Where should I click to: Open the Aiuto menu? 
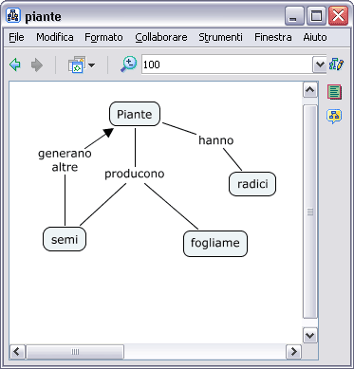pyautogui.click(x=315, y=37)
